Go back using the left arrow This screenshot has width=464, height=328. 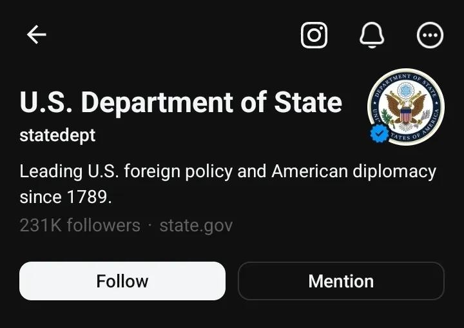pos(36,35)
